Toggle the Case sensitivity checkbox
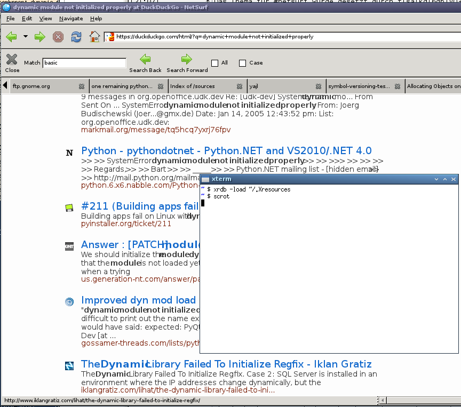 [242, 63]
